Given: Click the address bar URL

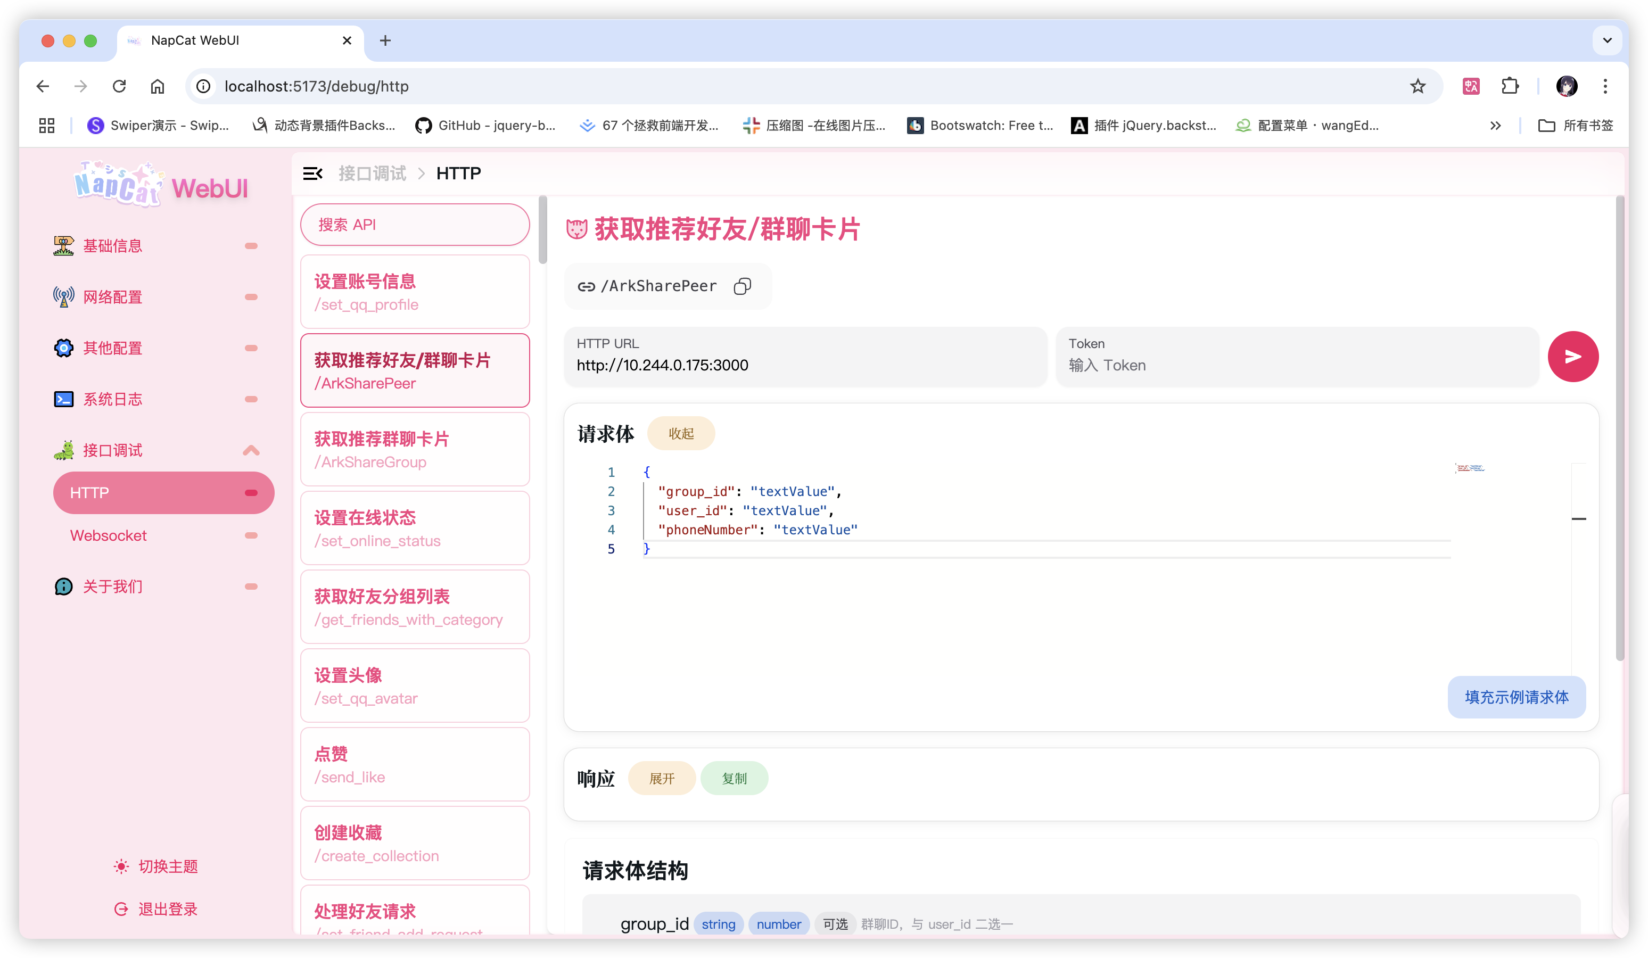Looking at the screenshot, I should click(x=317, y=86).
